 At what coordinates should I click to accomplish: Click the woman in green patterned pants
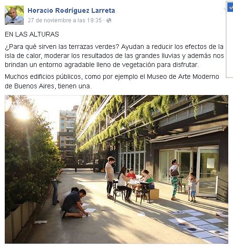pos(175,180)
